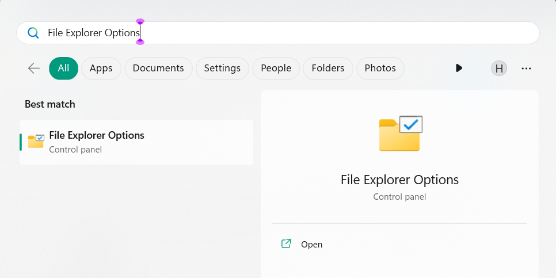The width and height of the screenshot is (556, 278).
Task: Click the Open external-link icon
Action: pos(286,244)
